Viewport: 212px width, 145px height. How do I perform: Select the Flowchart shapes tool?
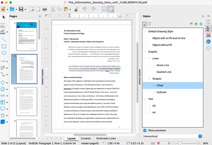[x=3, y=102]
